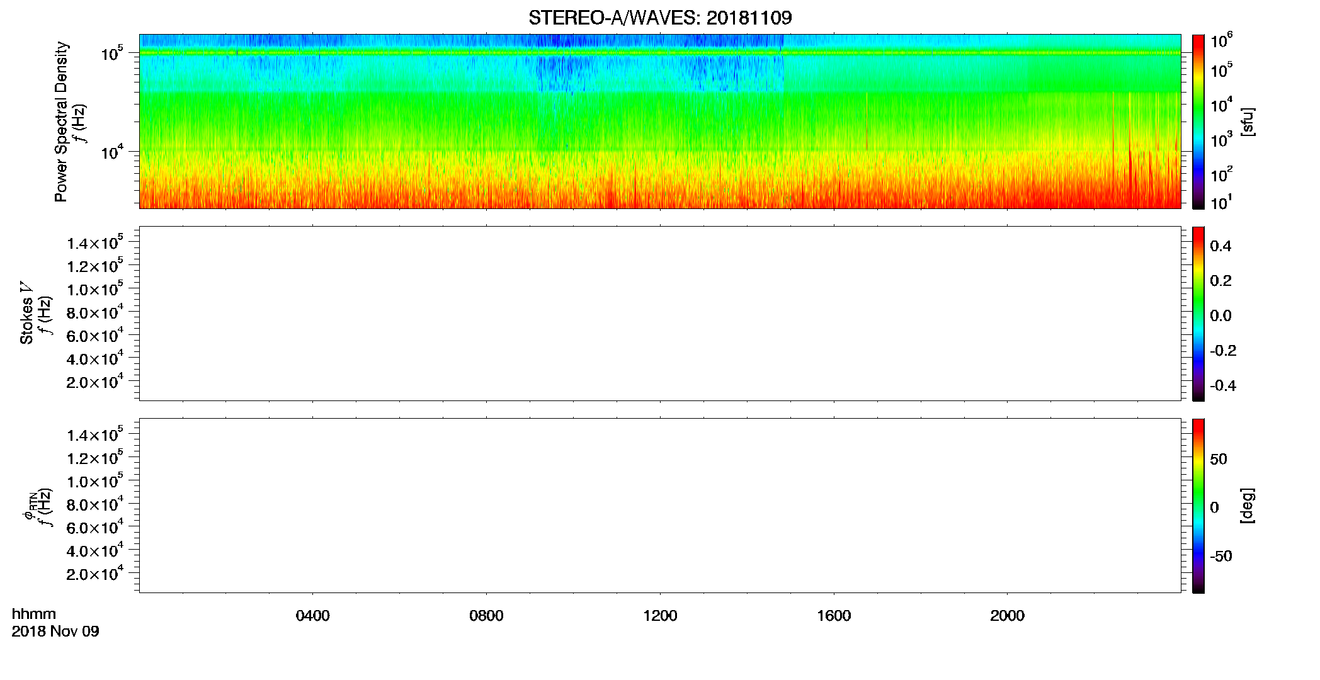Viewport: 1320px width, 680px height.
Task: Click the 1200 time axis label
Action: point(660,616)
